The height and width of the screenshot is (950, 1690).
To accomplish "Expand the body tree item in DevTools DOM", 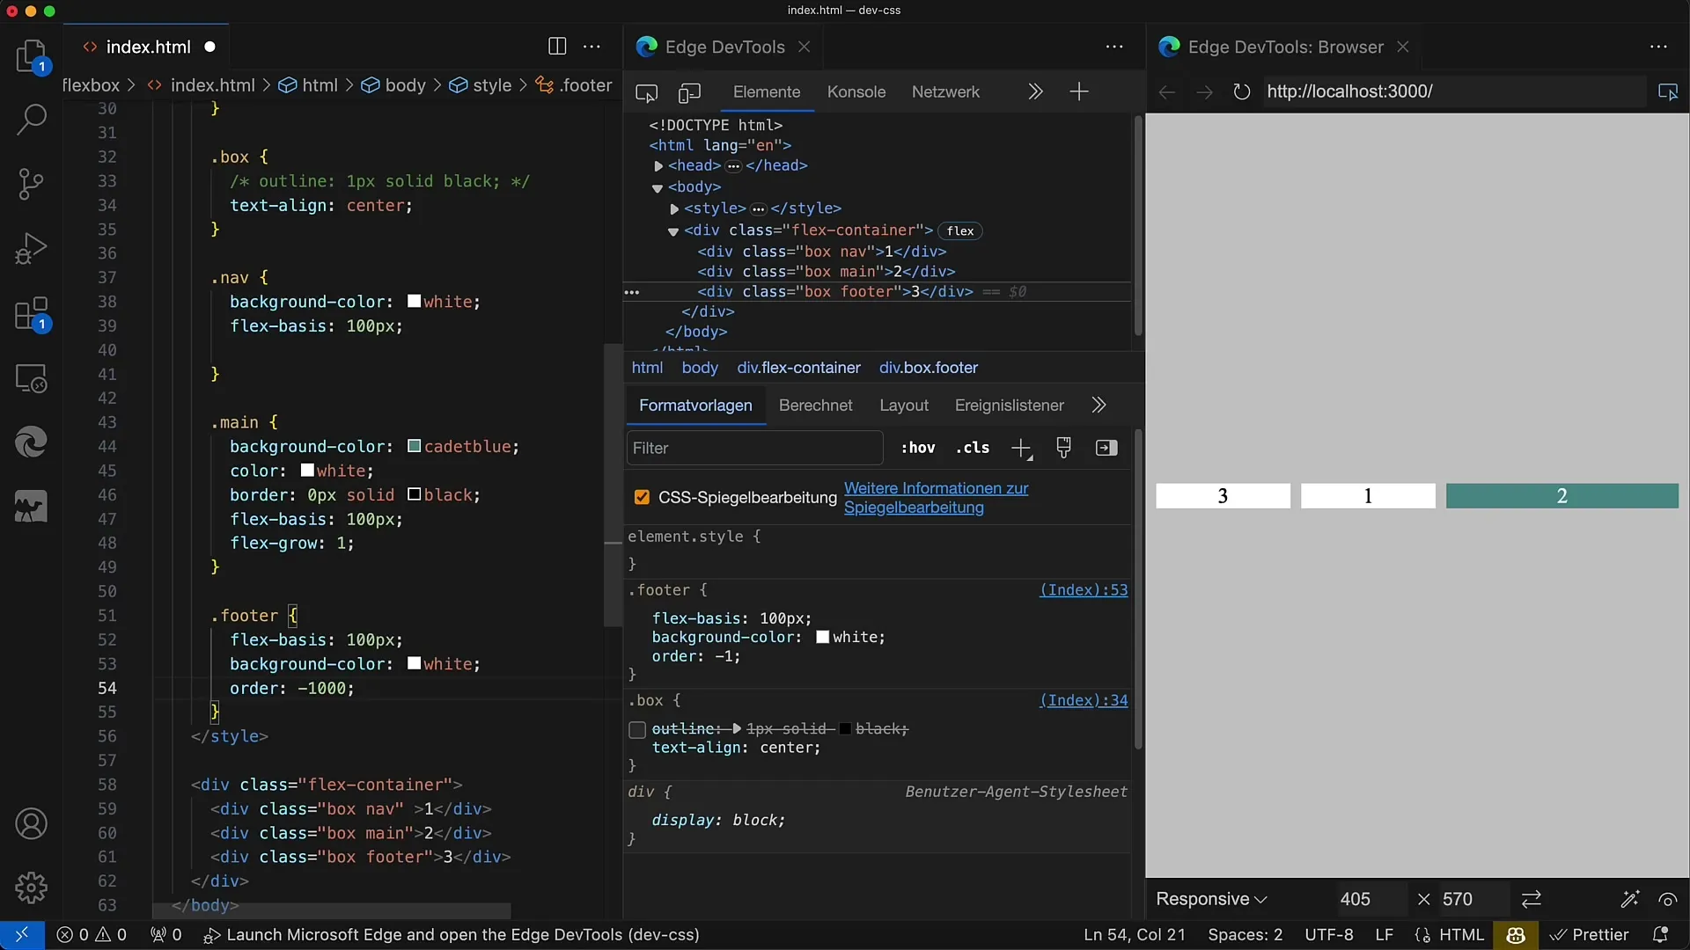I will pos(657,186).
